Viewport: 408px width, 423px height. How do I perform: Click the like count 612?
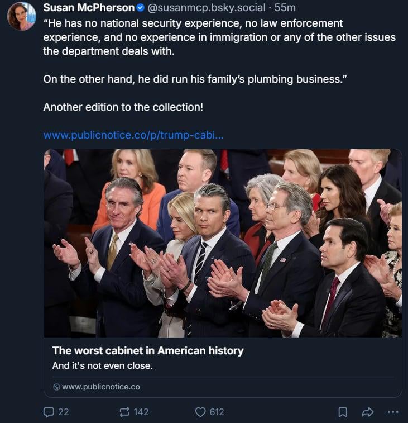tap(217, 412)
